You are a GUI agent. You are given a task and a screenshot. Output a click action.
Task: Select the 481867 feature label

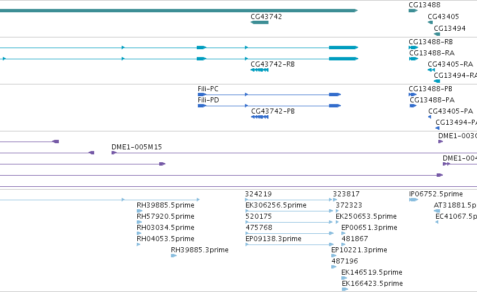[x=355, y=239]
